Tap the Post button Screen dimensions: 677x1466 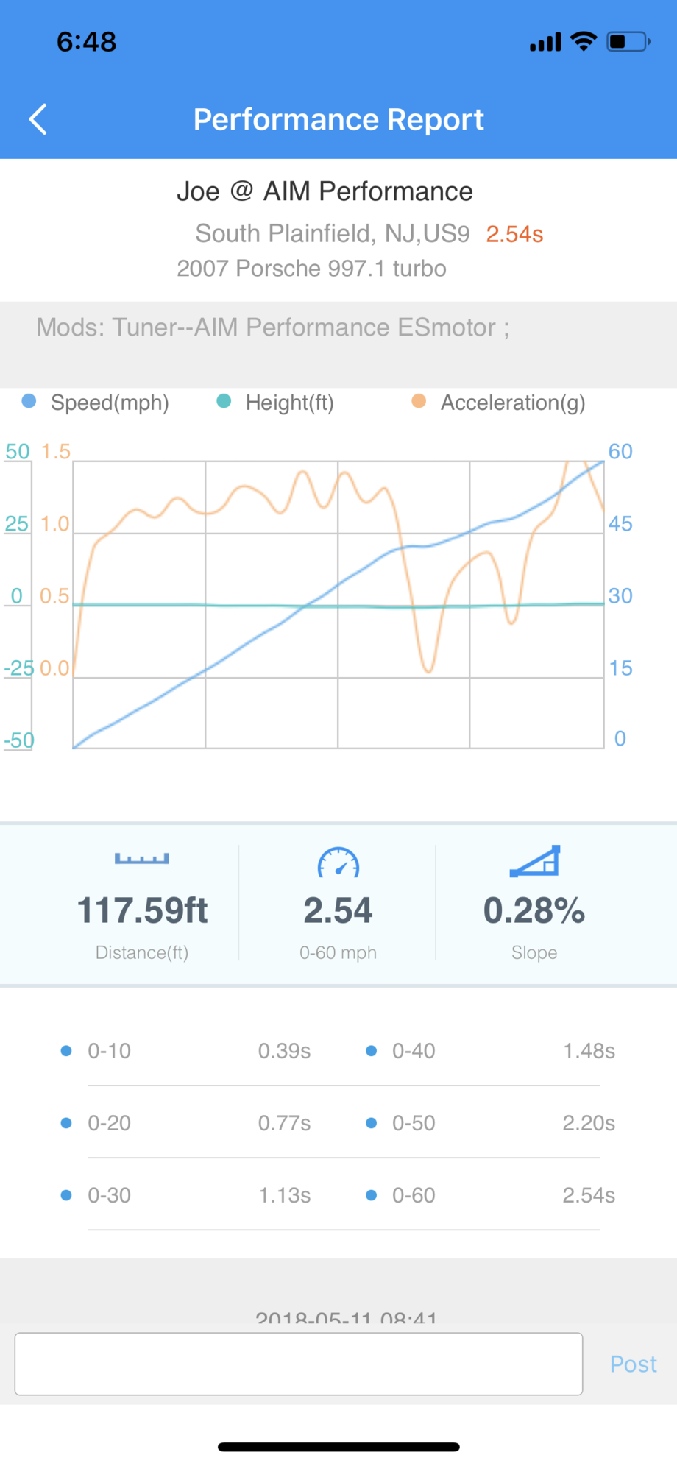tap(633, 1364)
